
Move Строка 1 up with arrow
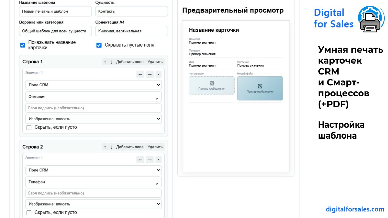coord(105,62)
